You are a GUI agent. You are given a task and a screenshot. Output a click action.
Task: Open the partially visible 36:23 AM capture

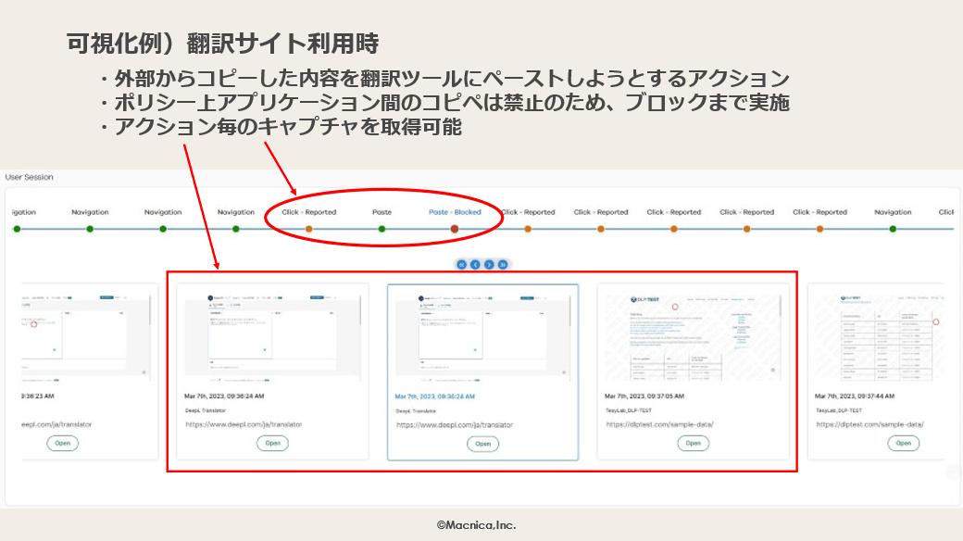point(63,443)
